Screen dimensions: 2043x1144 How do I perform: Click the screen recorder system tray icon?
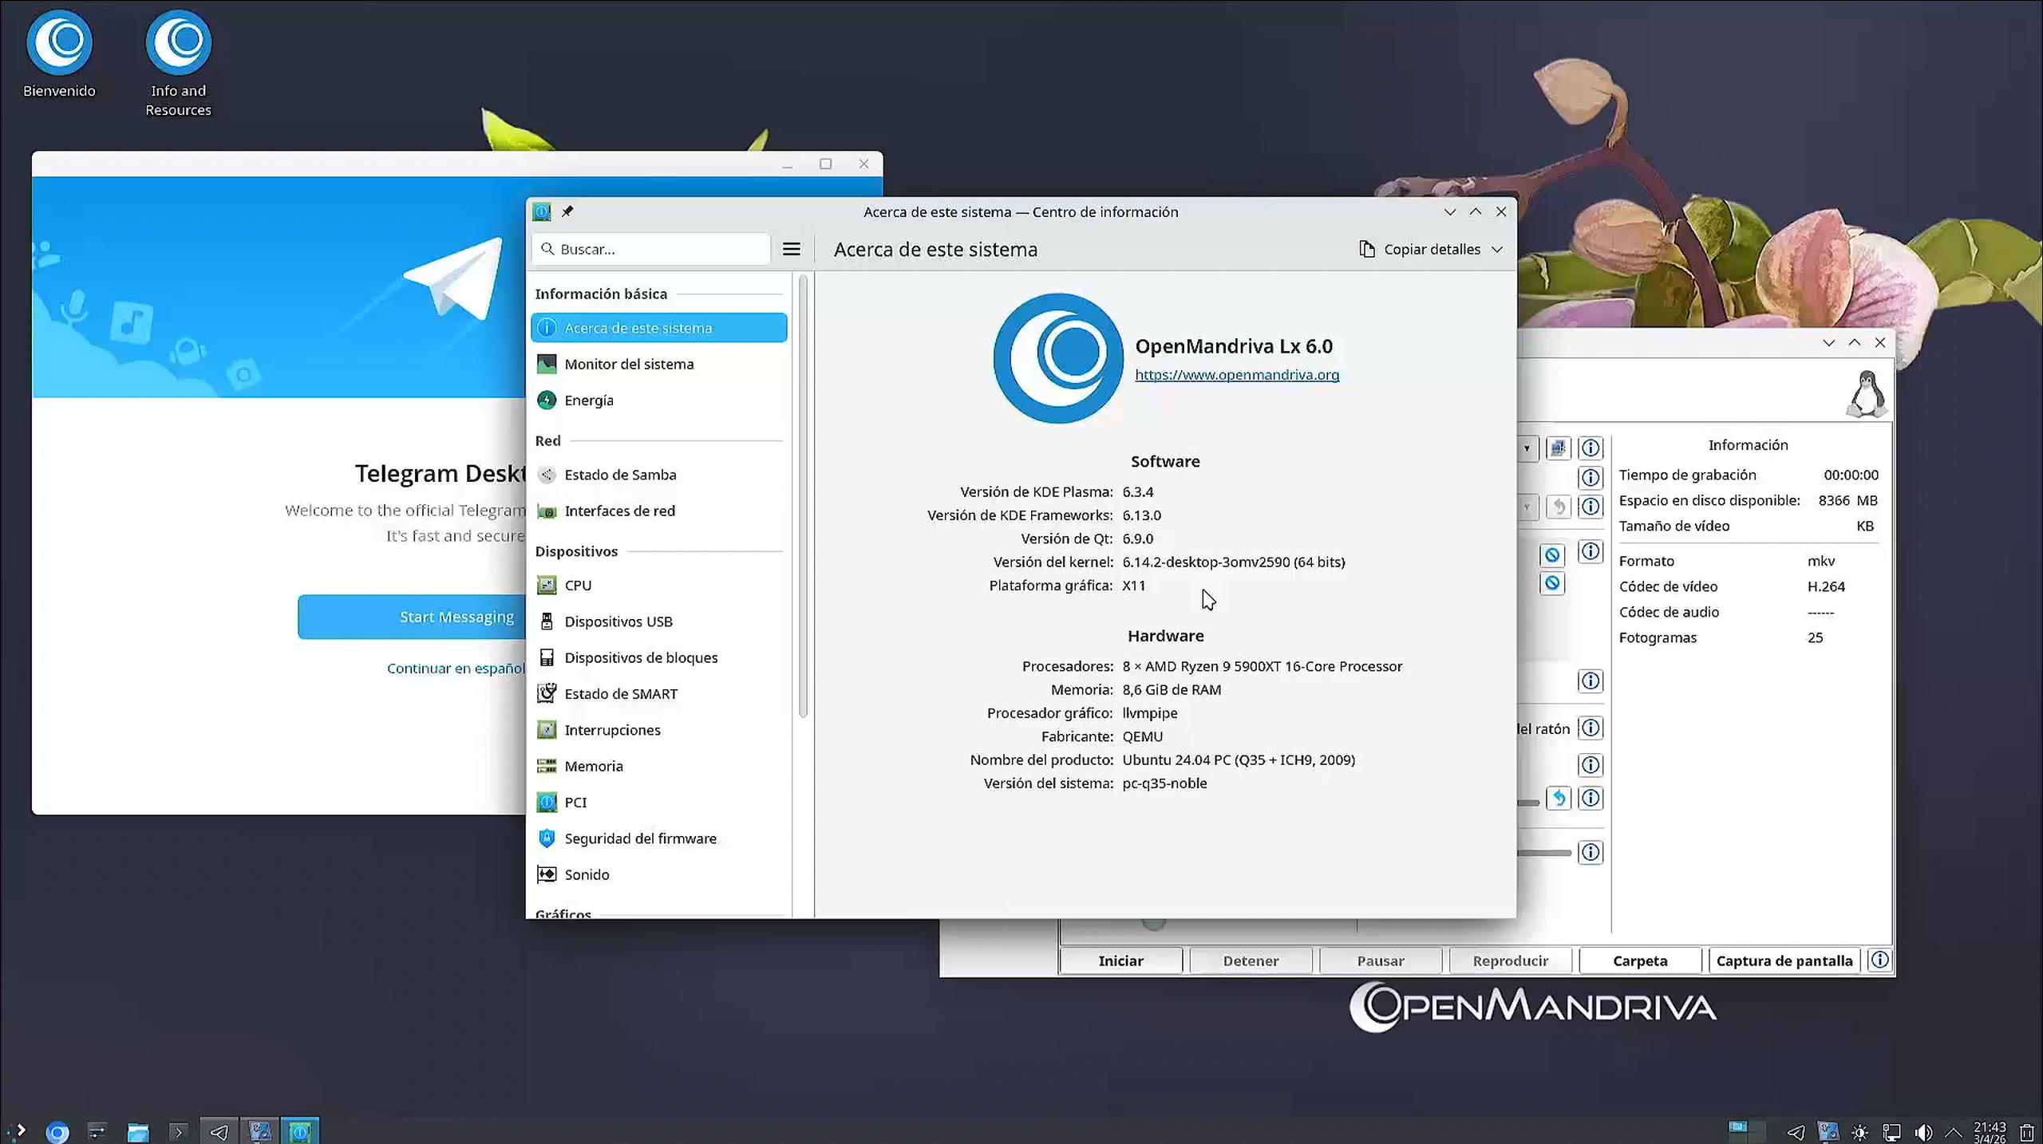click(1828, 1131)
